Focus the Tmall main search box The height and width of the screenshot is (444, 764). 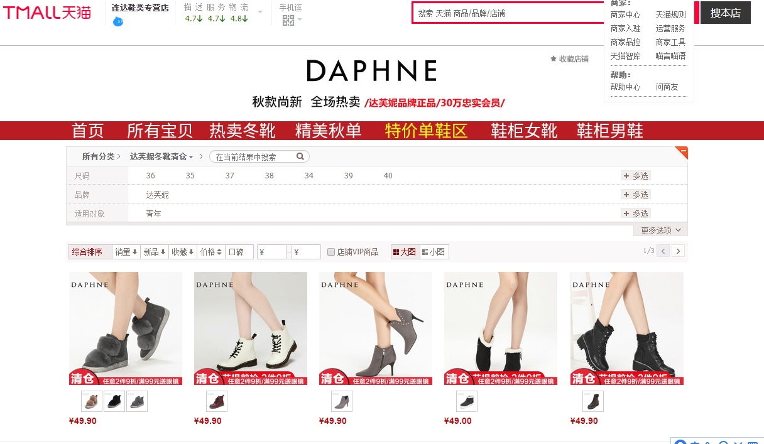[508, 13]
